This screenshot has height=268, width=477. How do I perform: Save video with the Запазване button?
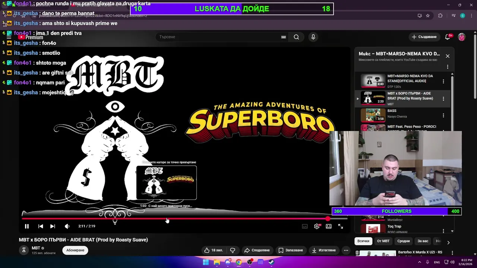coord(291,250)
